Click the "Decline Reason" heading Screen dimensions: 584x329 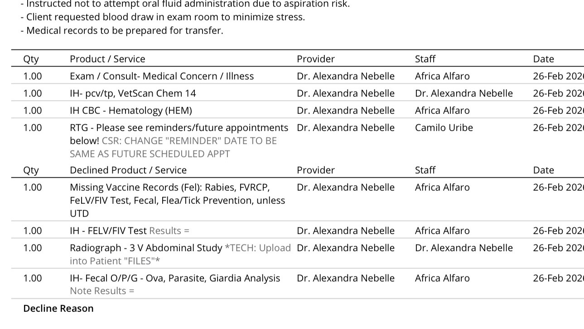58,309
